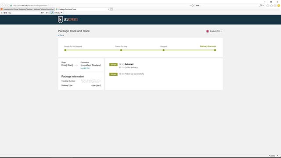Click the by LEX TH link

(85, 68)
